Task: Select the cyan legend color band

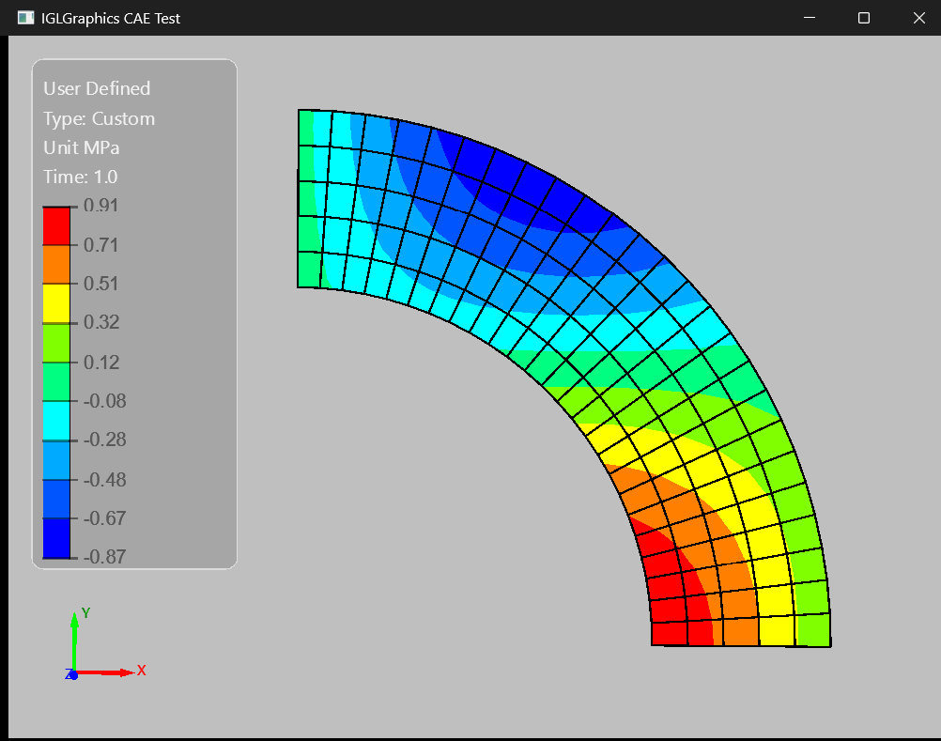Action: pos(56,421)
